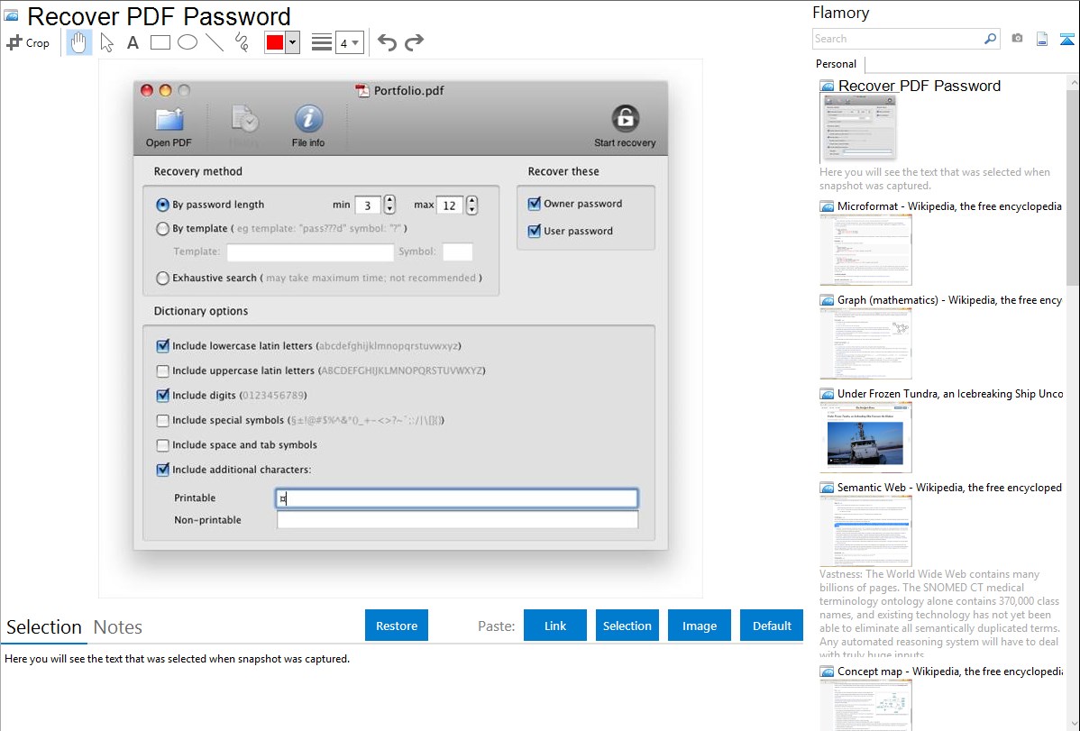The height and width of the screenshot is (731, 1080).
Task: Click the min length stepper arrows
Action: click(389, 205)
